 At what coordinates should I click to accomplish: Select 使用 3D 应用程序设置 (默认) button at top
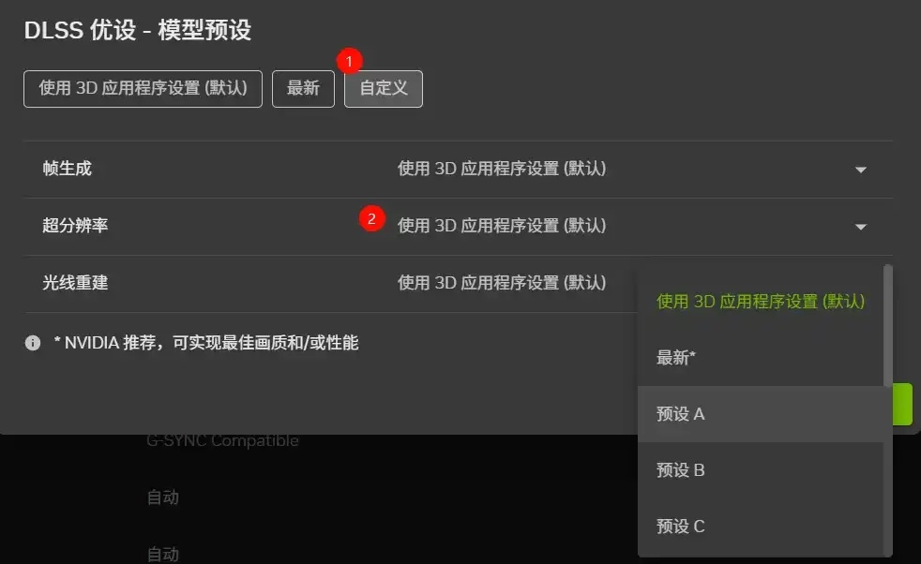(x=143, y=89)
